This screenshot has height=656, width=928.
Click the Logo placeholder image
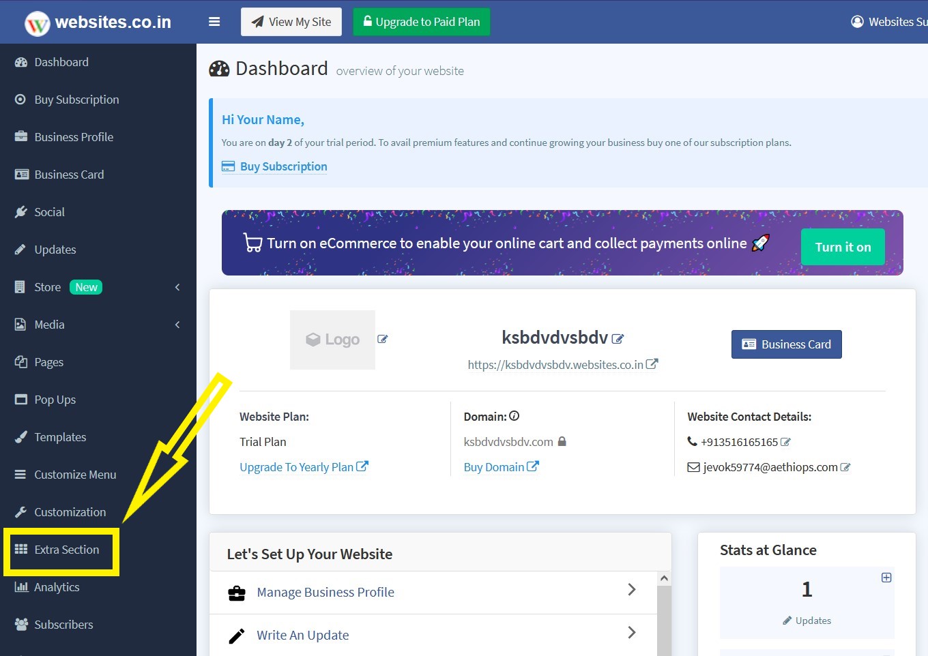333,340
